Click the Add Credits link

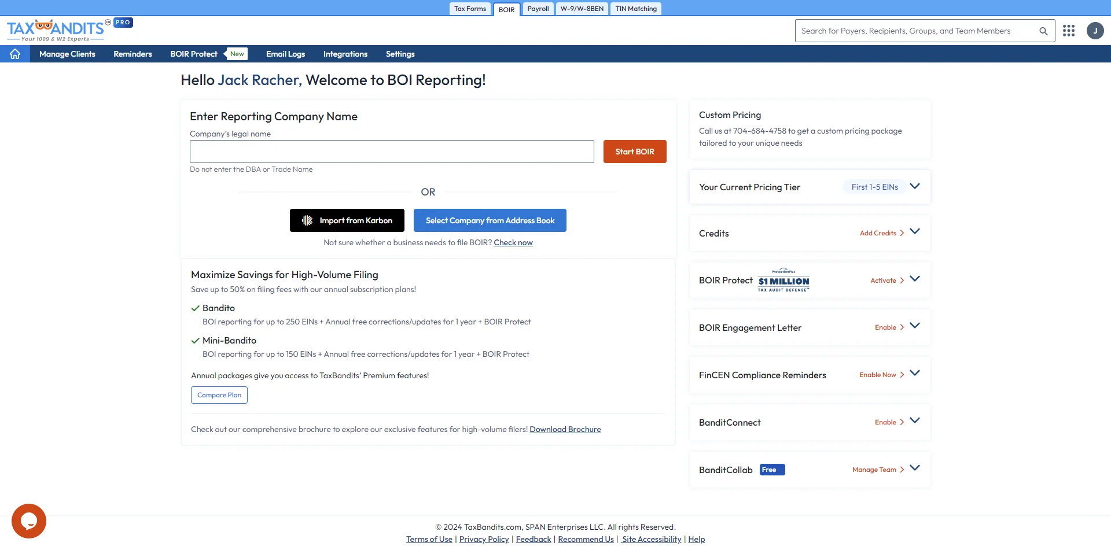coord(881,233)
